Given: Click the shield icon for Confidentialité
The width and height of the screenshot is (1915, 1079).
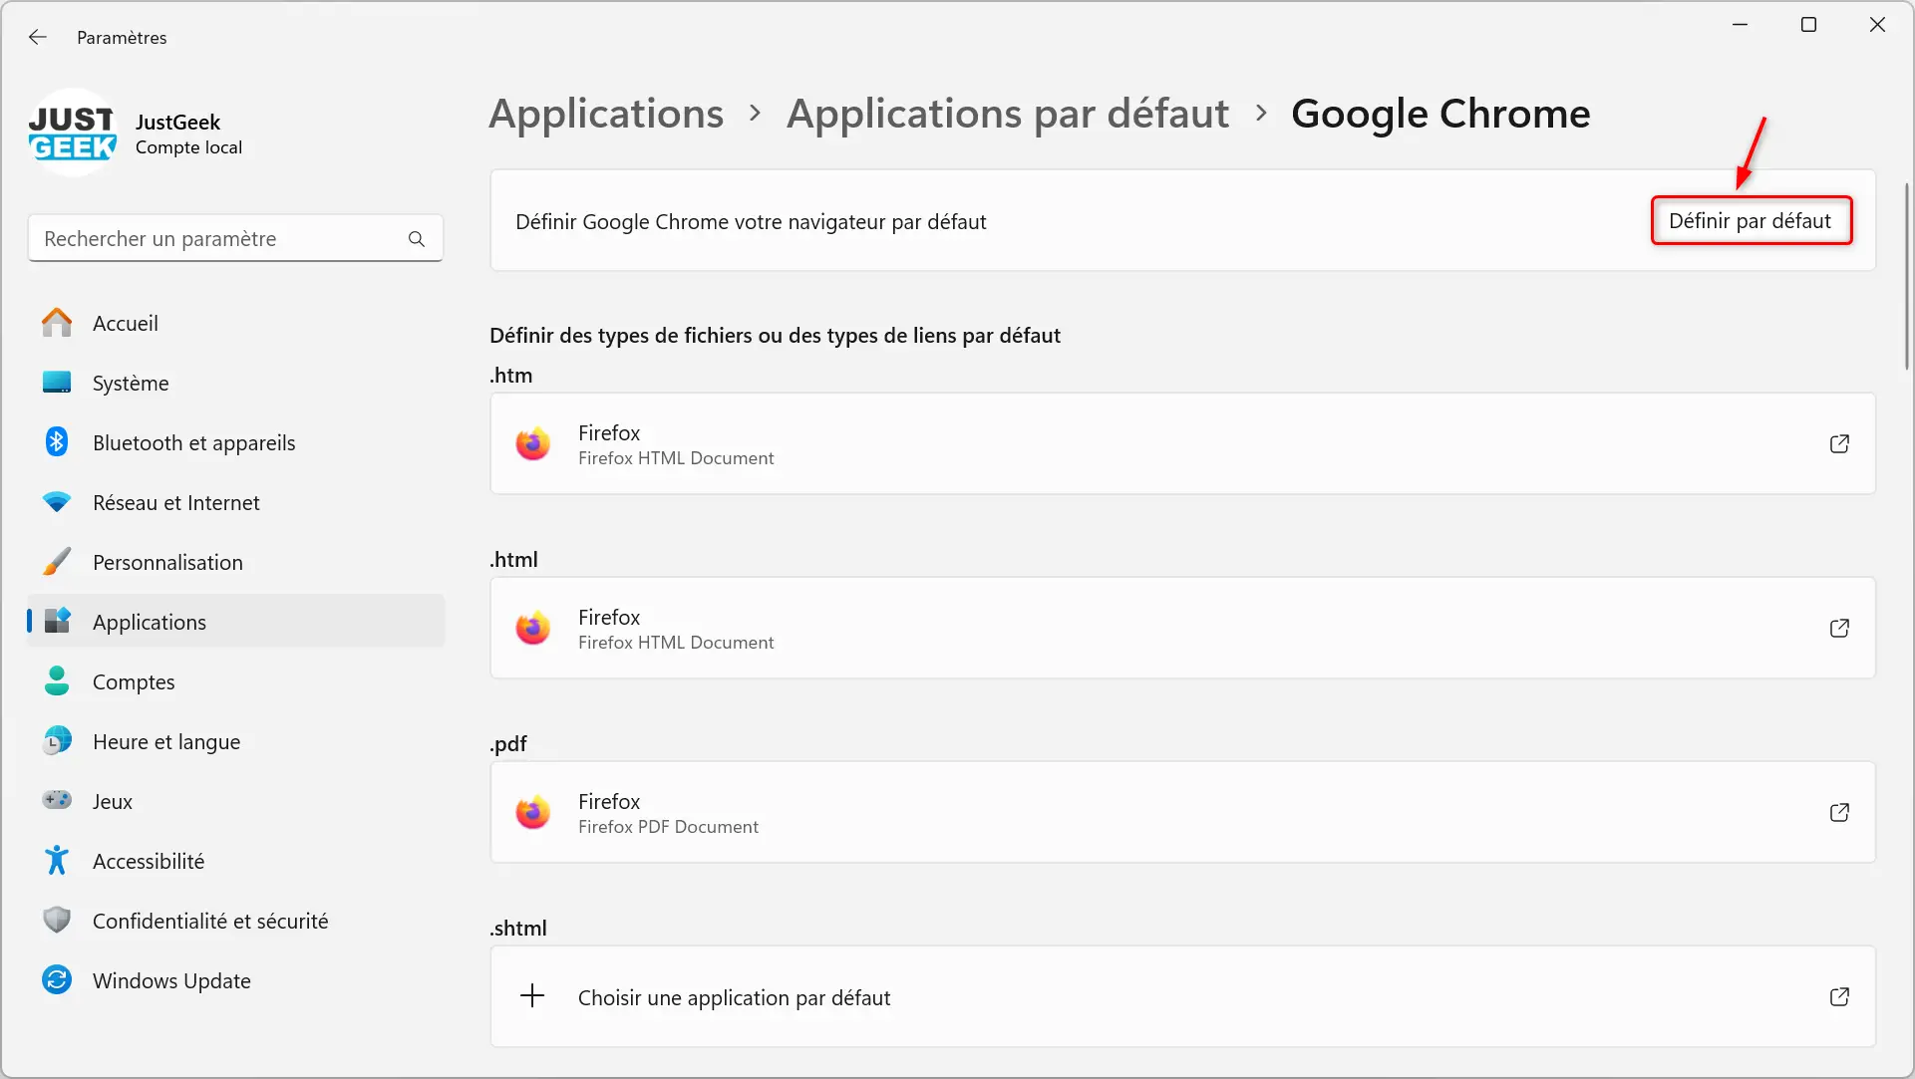Looking at the screenshot, I should pyautogui.click(x=57, y=920).
